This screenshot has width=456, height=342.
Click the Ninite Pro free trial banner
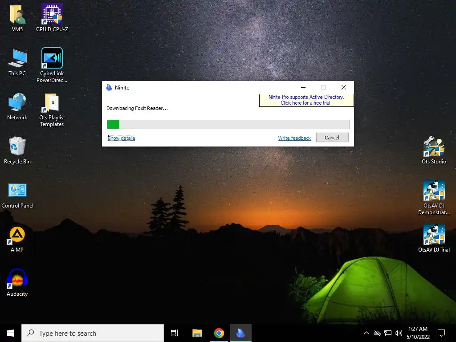click(306, 100)
